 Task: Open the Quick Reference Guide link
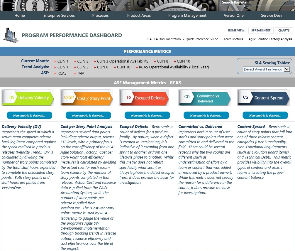pos(202,39)
